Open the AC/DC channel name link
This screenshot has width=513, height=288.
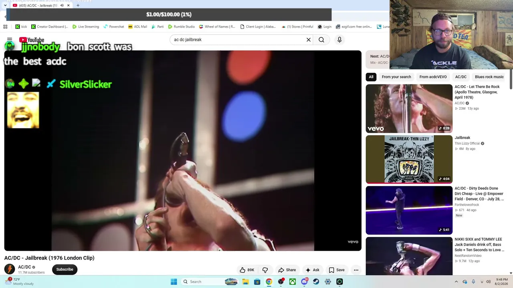[x=24, y=267]
